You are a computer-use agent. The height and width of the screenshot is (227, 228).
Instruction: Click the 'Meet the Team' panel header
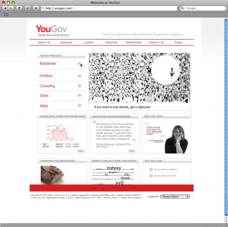tap(166, 116)
